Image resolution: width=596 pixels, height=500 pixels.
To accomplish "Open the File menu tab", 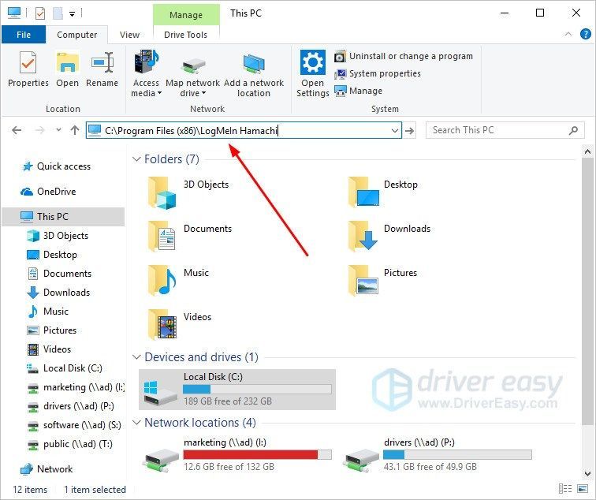I will pos(24,35).
